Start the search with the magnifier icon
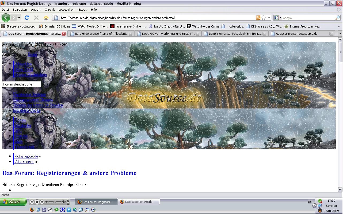The height and width of the screenshot is (214, 343). (x=338, y=18)
